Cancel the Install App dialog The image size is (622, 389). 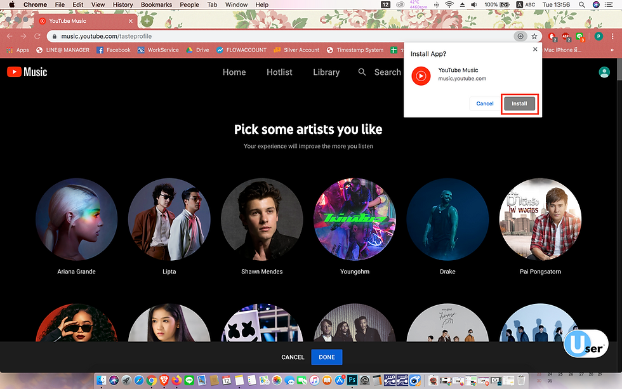pos(485,103)
